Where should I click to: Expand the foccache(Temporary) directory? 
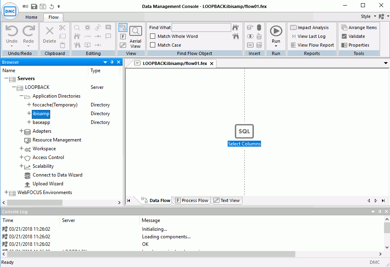29,104
